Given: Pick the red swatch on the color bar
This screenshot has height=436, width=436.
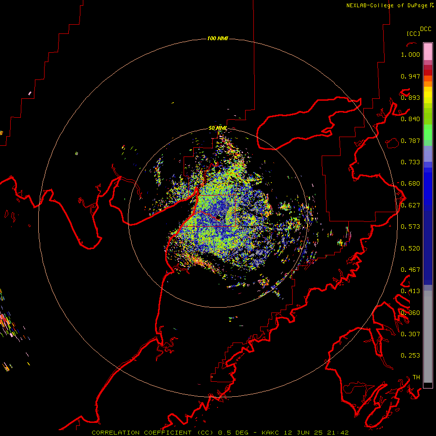Looking at the screenshot, I should pos(428,73).
